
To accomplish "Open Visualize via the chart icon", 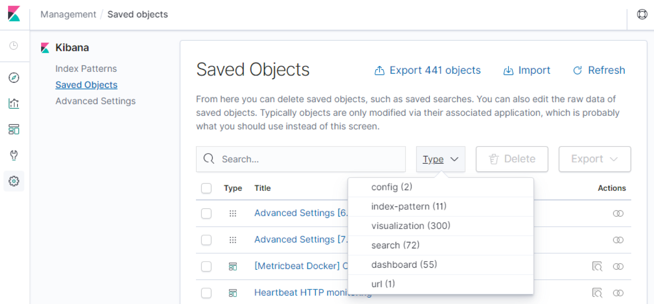I will pos(14,103).
